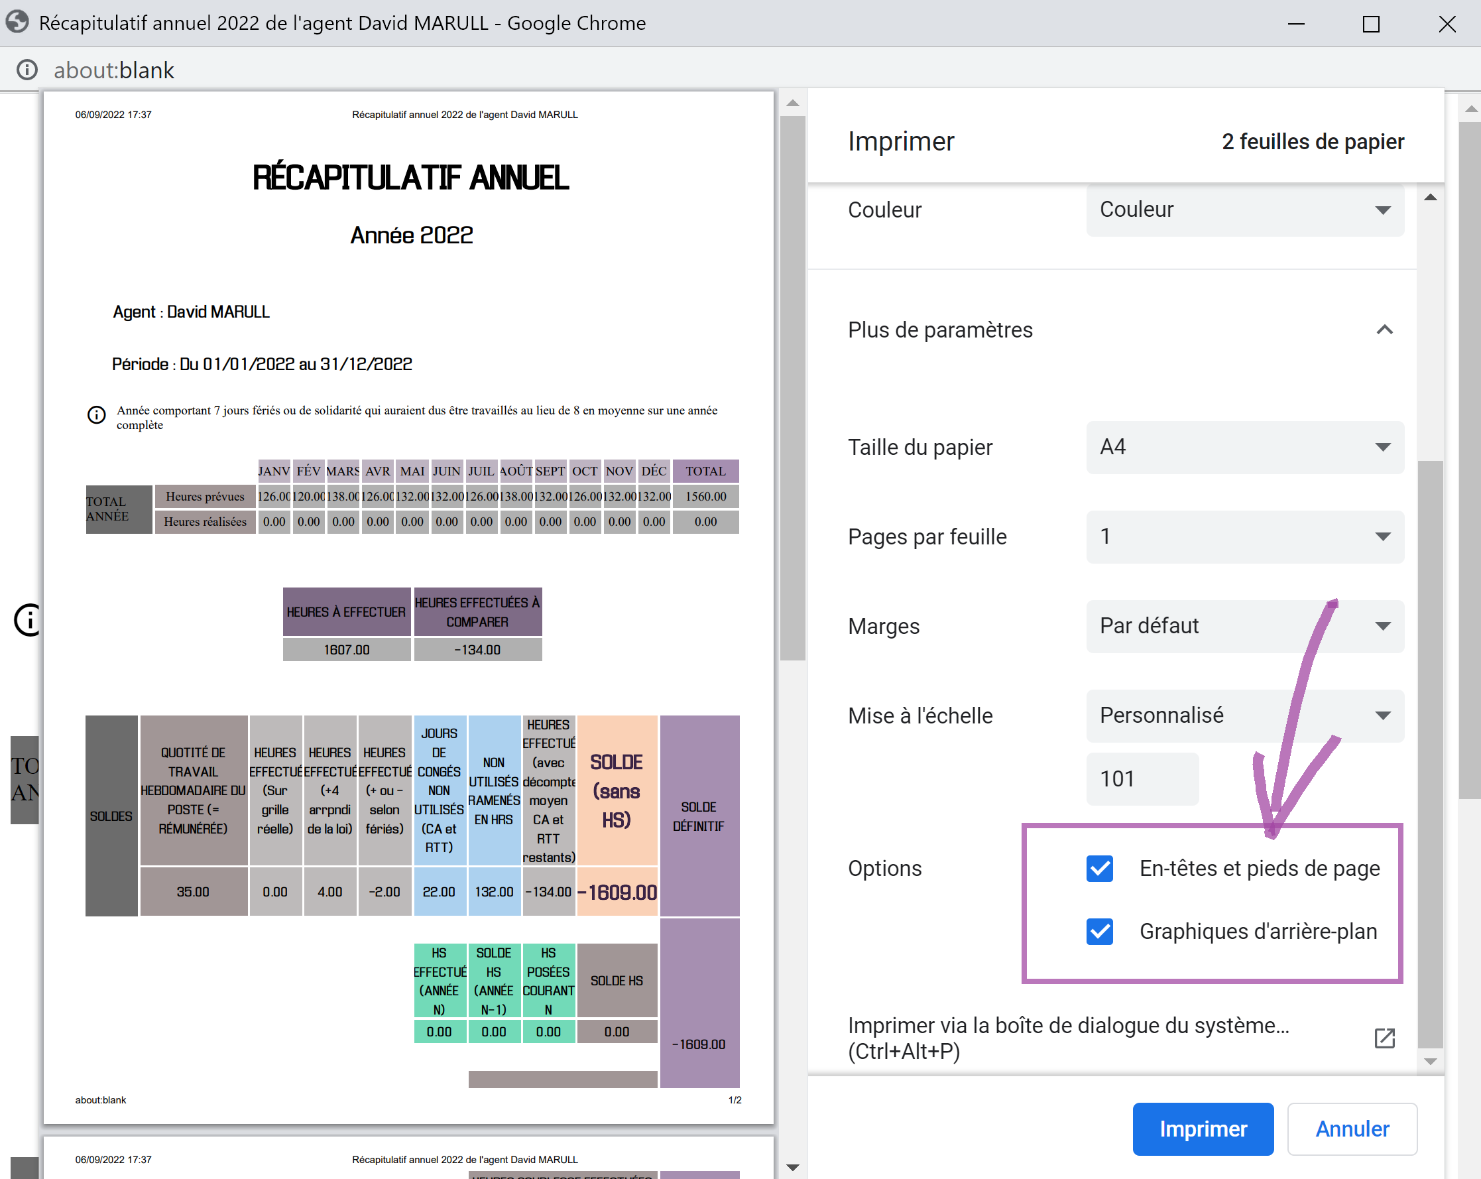The height and width of the screenshot is (1179, 1481).
Task: Click the large info icon in the background page
Action: (x=27, y=620)
